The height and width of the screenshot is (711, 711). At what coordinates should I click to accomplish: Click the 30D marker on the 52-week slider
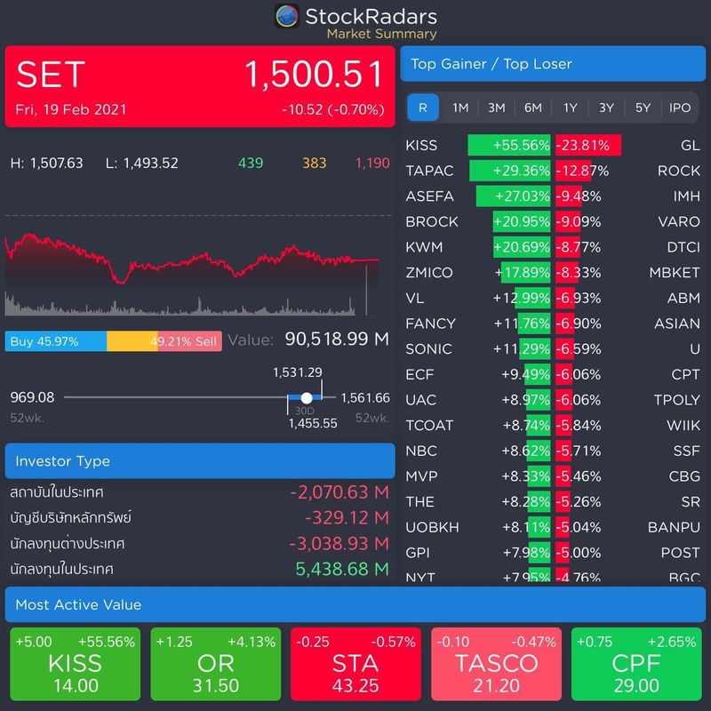pyautogui.click(x=306, y=397)
